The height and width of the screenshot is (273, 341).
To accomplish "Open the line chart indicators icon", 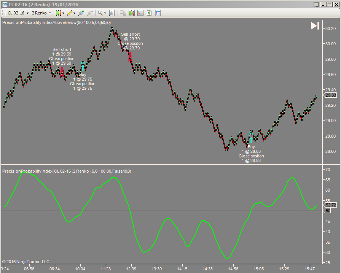I will click(141, 13).
